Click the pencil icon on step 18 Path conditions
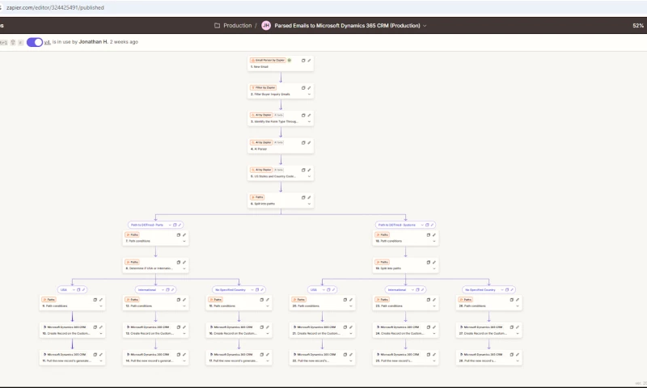Screen dimensions: 647x388 tap(434, 235)
